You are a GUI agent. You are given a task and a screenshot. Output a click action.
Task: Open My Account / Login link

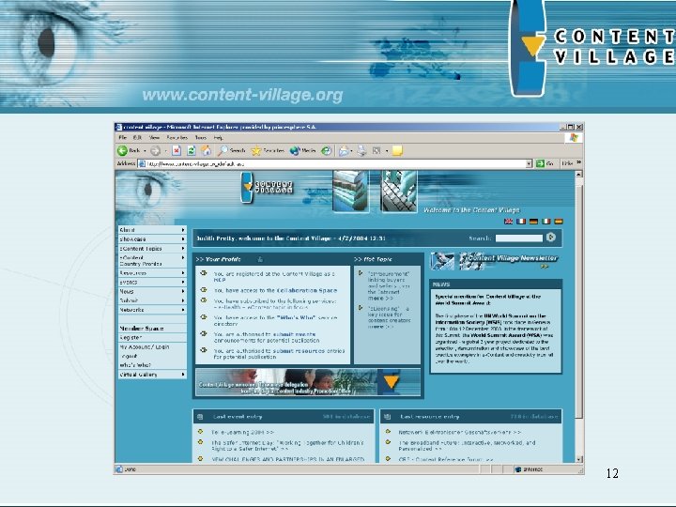145,346
